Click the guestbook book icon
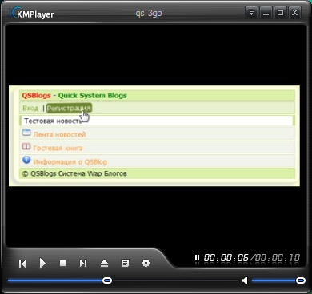 pos(26,146)
